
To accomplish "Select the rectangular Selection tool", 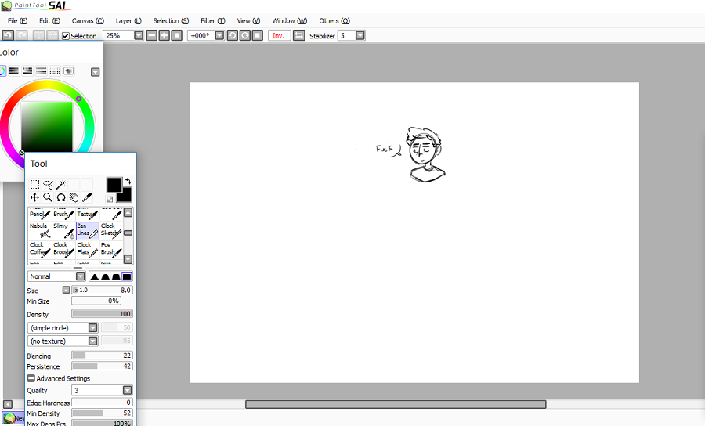I will point(35,185).
